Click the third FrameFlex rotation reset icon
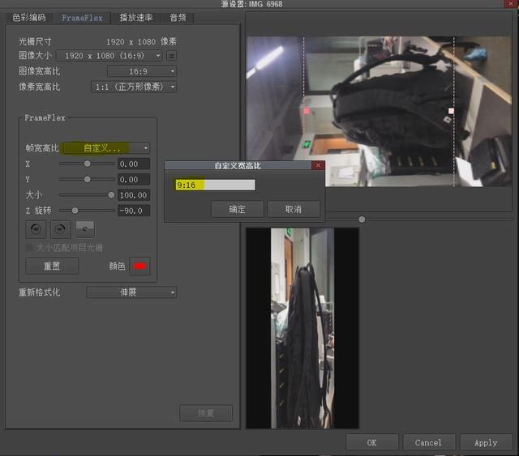 84,229
